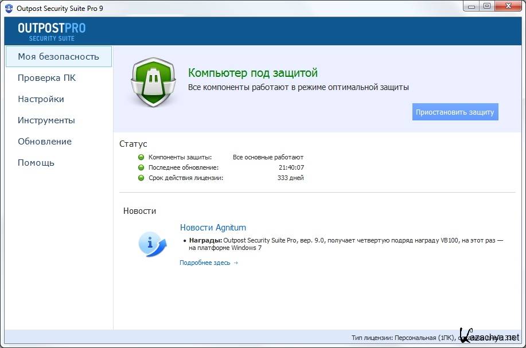Click the green Outpost shield icon
Screen dimensions: 526x348
pos(153,81)
